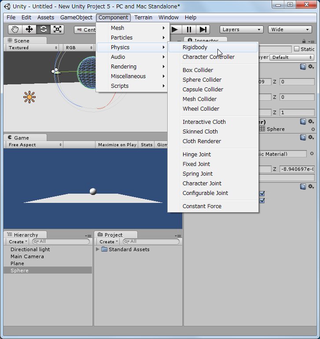Select the Move (translate) tool
The height and width of the screenshot is (339, 320).
click(x=29, y=29)
